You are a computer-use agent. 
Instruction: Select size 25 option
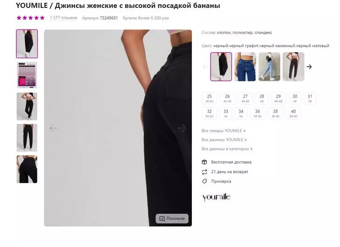click(209, 98)
